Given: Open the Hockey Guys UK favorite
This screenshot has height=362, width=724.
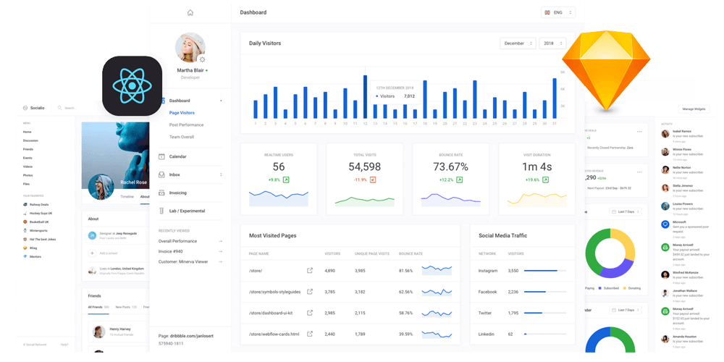Looking at the screenshot, I should [38, 214].
